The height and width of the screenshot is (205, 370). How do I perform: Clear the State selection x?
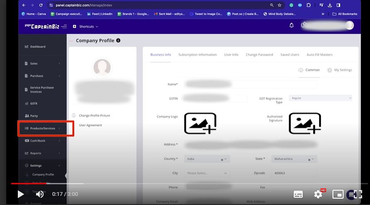pos(309,160)
